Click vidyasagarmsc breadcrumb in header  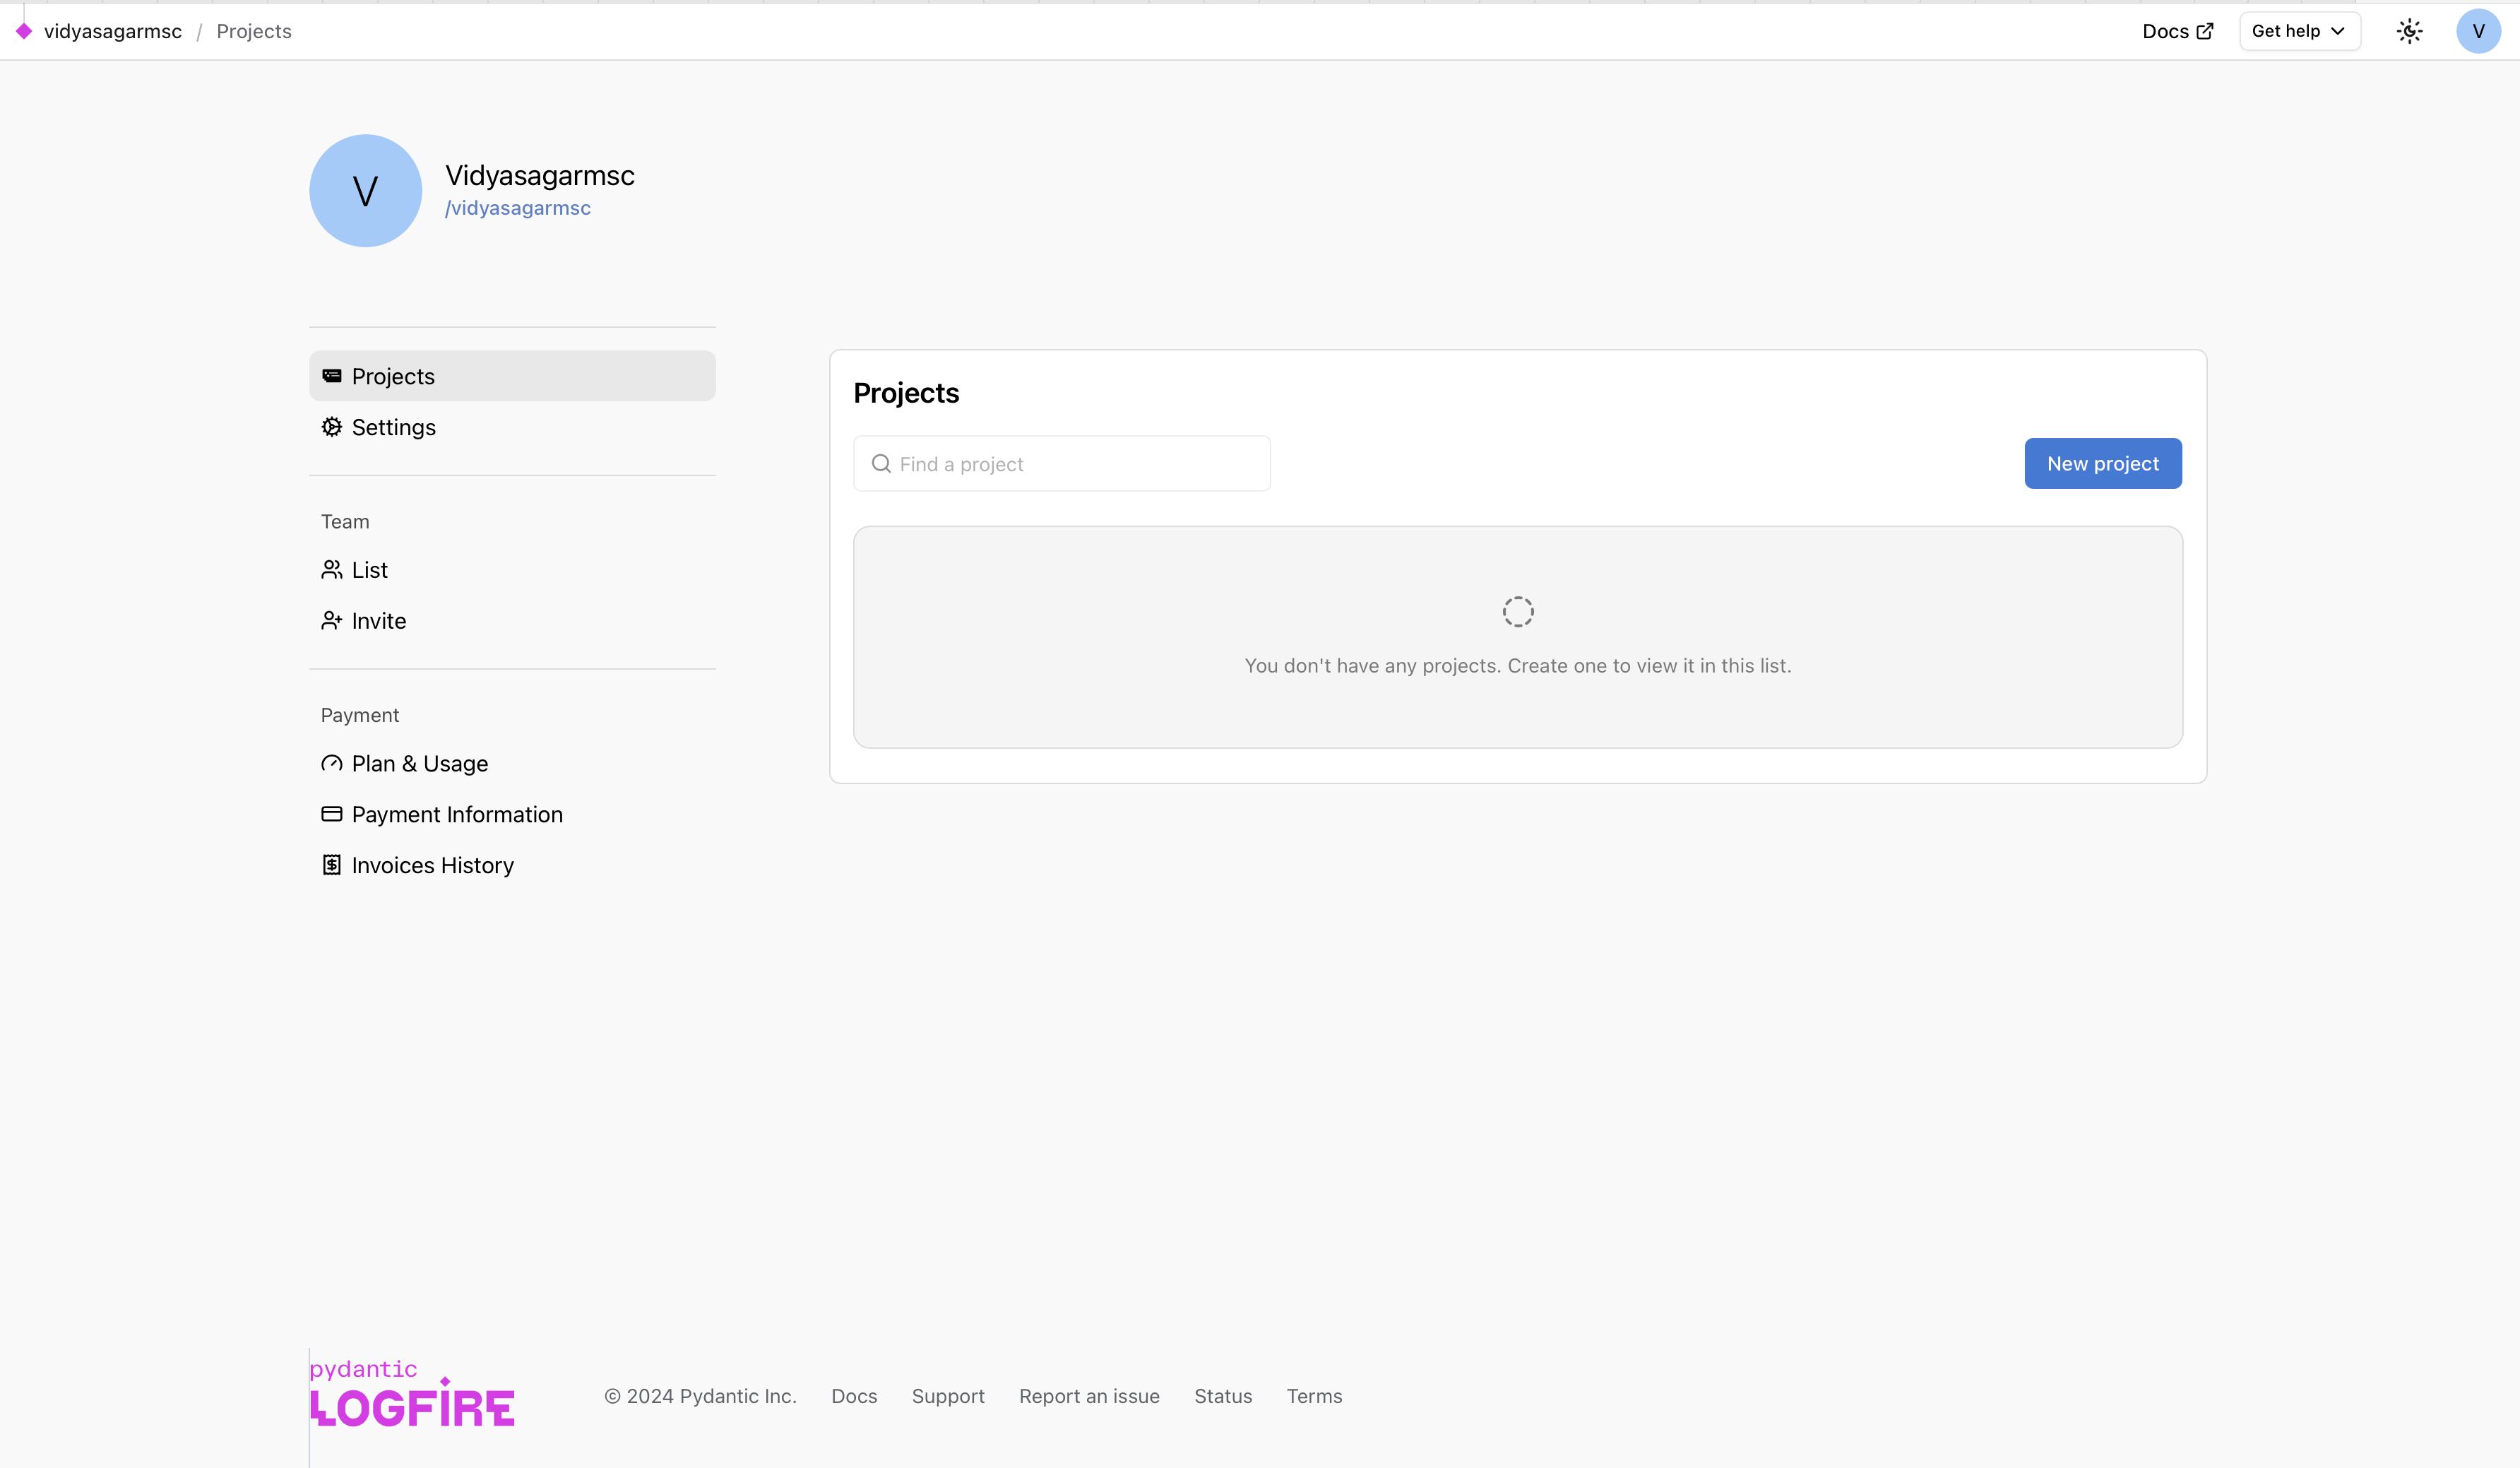[x=113, y=31]
